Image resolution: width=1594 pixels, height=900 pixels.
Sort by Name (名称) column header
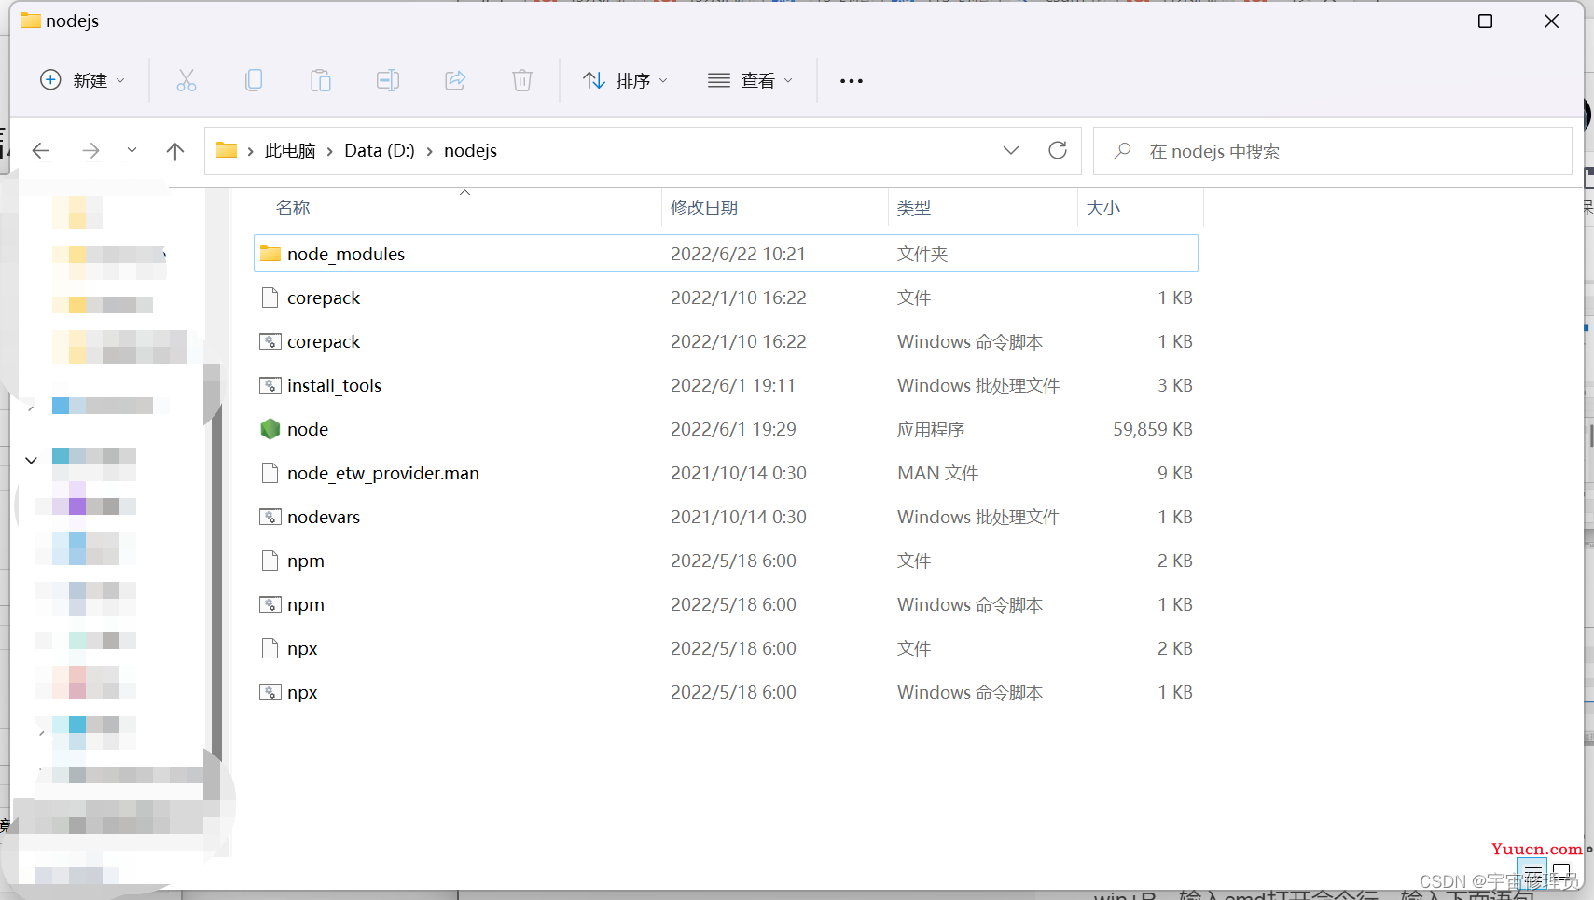(x=293, y=208)
